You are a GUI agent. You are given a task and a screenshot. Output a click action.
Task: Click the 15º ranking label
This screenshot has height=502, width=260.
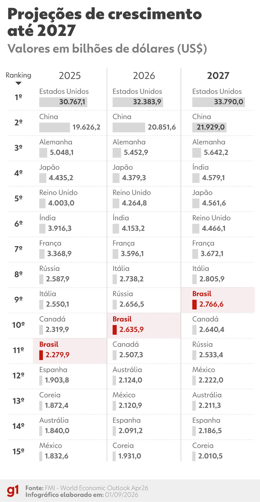click(x=18, y=452)
